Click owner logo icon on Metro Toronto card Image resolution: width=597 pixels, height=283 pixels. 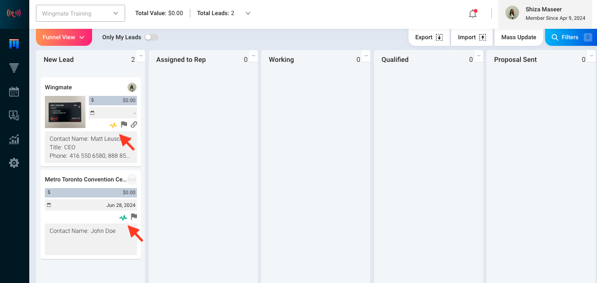tap(132, 180)
